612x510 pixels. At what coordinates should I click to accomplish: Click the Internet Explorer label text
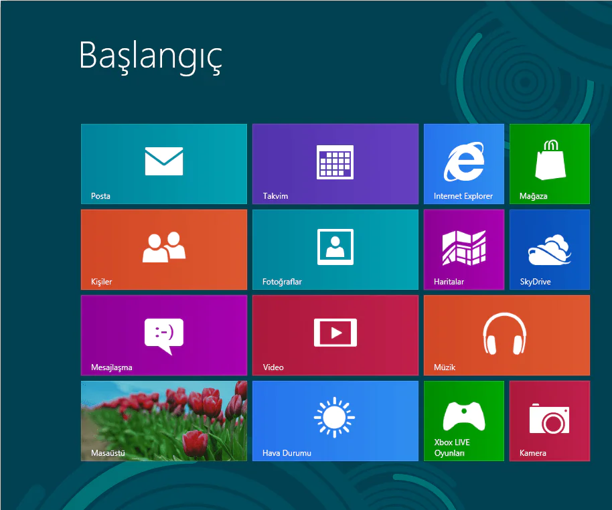pos(463,196)
